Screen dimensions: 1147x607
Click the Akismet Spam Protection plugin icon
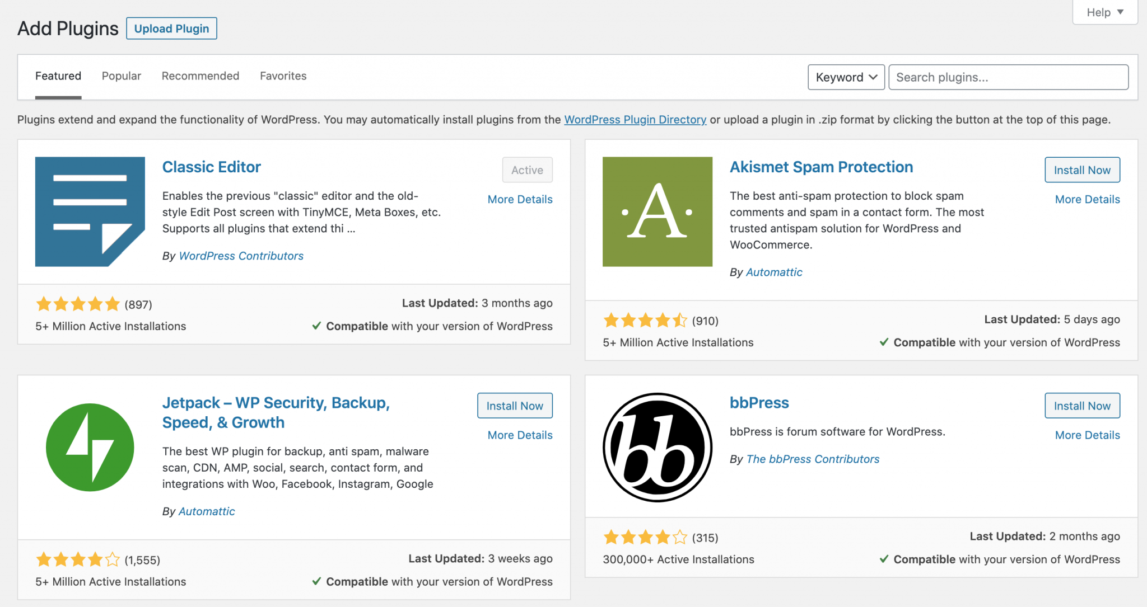[x=656, y=211]
